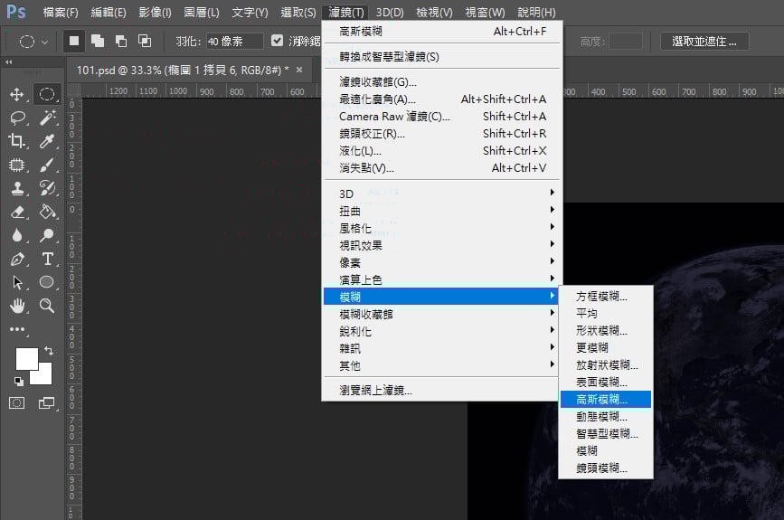This screenshot has width=784, height=520.
Task: Open the 影像(I) menu
Action: 156,13
